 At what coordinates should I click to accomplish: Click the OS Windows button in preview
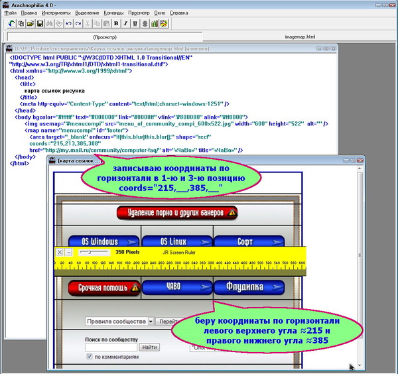pyautogui.click(x=104, y=241)
